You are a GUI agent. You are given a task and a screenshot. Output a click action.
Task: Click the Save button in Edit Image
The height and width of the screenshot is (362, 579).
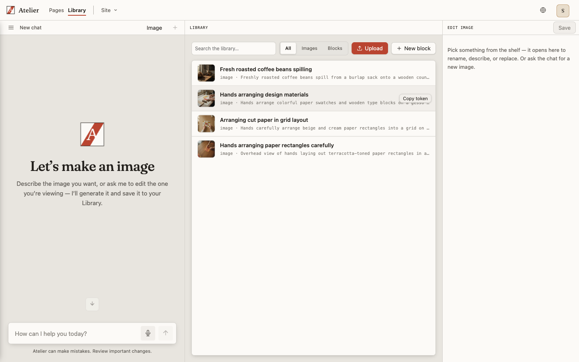[565, 28]
